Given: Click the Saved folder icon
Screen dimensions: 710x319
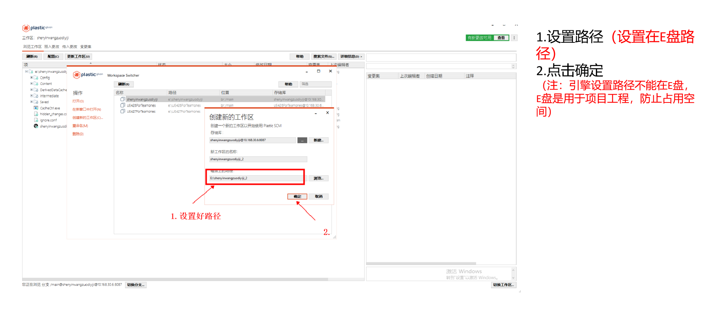Looking at the screenshot, I should point(36,102).
